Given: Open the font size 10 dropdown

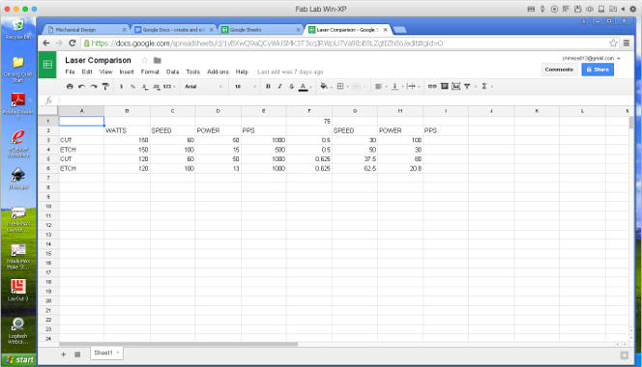Looking at the screenshot, I should pyautogui.click(x=245, y=86).
